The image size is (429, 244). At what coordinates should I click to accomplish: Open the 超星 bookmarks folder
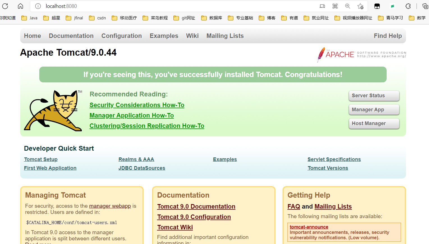pyautogui.click(x=52, y=18)
